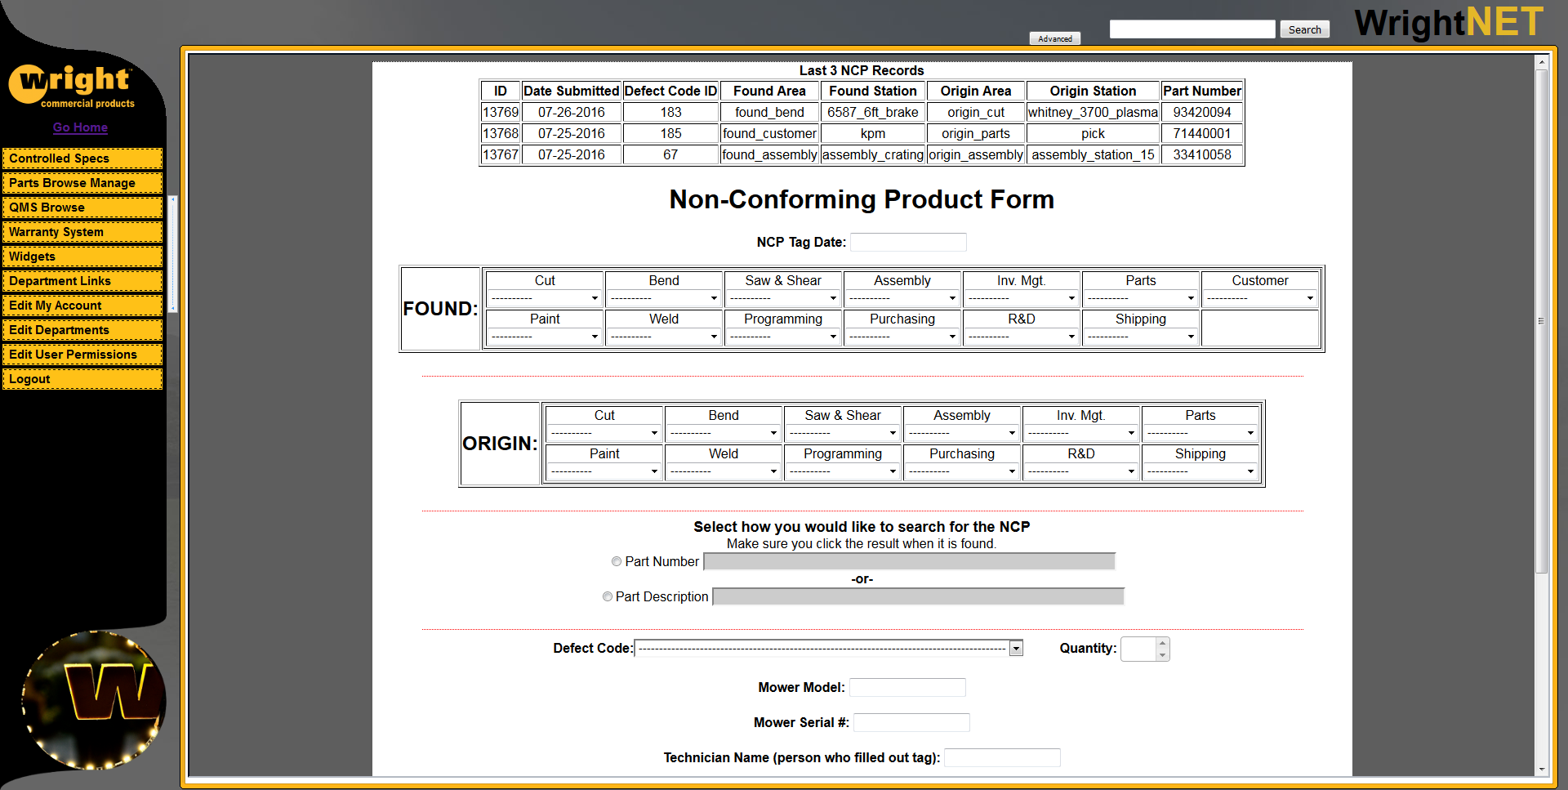Open the FOUND Bend dropdown
This screenshot has height=790, width=1568.
pyautogui.click(x=664, y=298)
